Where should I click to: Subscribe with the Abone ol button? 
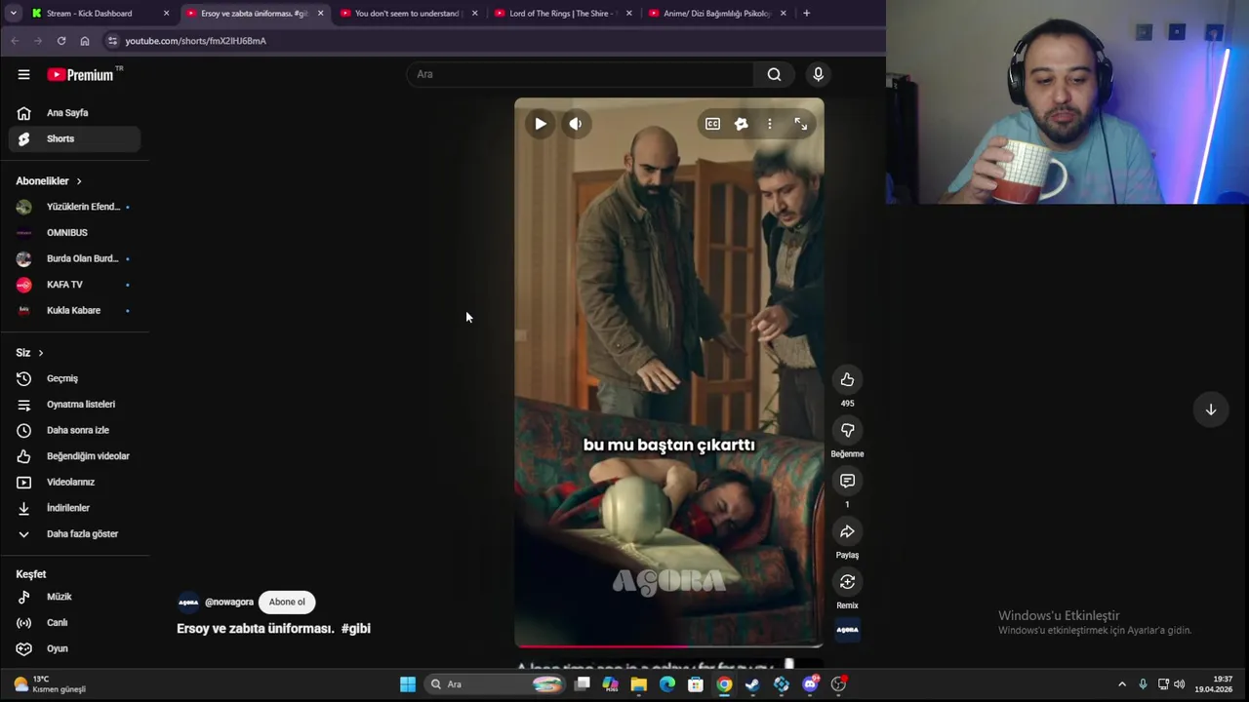[287, 602]
